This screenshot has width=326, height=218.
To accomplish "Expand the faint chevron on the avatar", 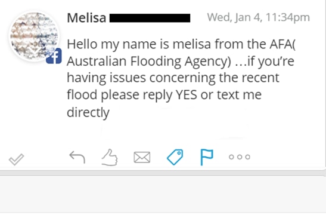I will tap(32, 51).
